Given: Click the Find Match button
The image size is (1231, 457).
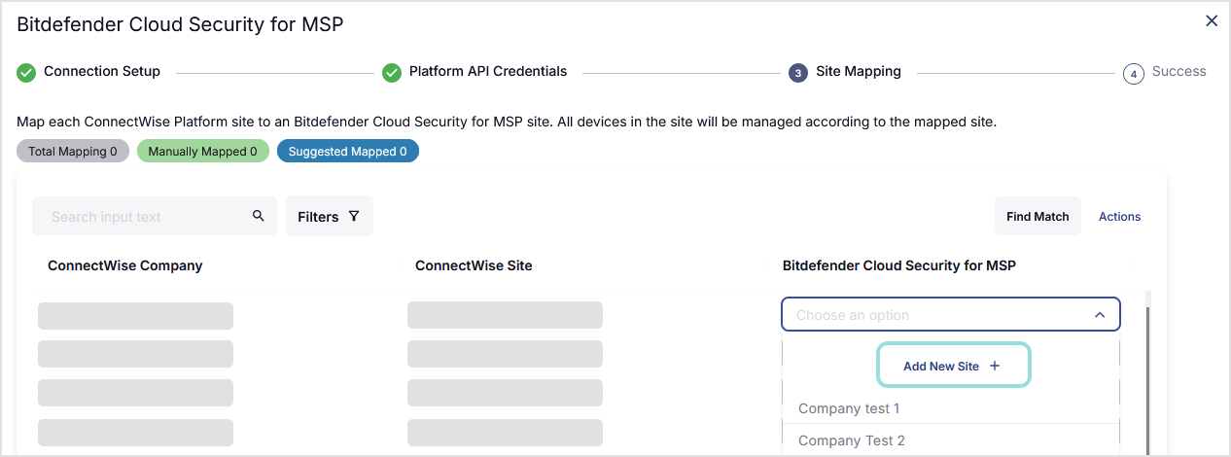Looking at the screenshot, I should [x=1038, y=216].
